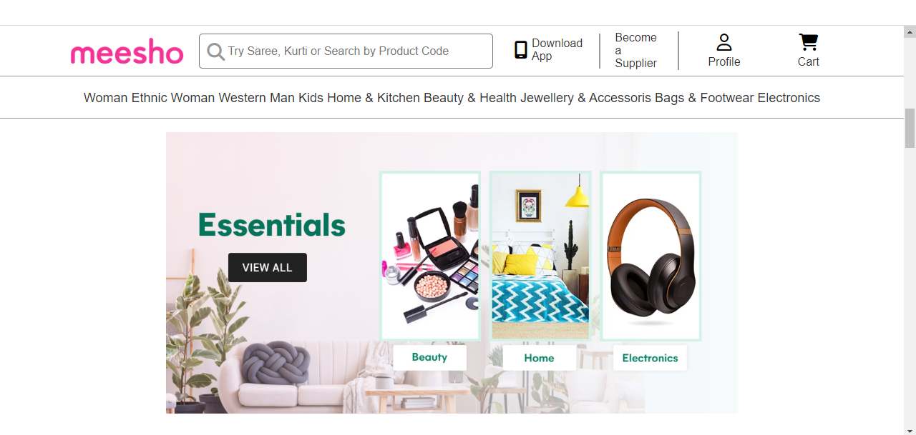This screenshot has width=916, height=435.
Task: Open the headphones Electronics thumbnail
Action: 651,256
